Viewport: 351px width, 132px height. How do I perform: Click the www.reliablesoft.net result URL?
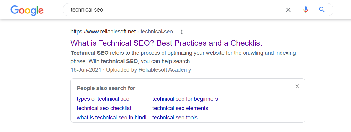pyautogui.click(x=103, y=32)
